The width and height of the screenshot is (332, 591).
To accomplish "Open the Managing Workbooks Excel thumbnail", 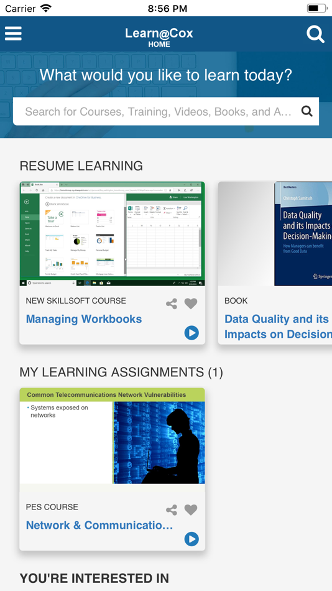I will [x=113, y=234].
